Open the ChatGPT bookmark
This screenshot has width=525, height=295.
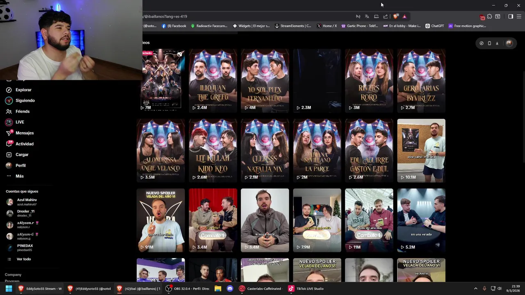[435, 26]
